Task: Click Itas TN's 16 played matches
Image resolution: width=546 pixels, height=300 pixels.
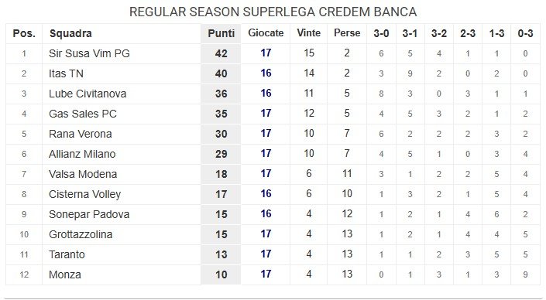Action: (x=266, y=73)
